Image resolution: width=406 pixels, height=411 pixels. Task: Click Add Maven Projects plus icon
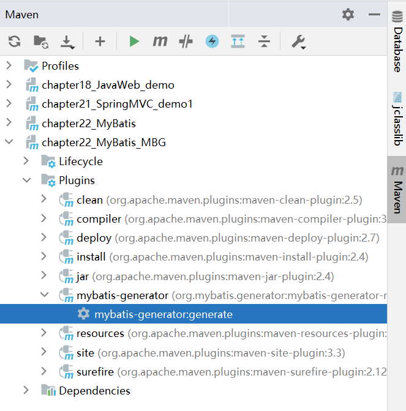pos(100,42)
